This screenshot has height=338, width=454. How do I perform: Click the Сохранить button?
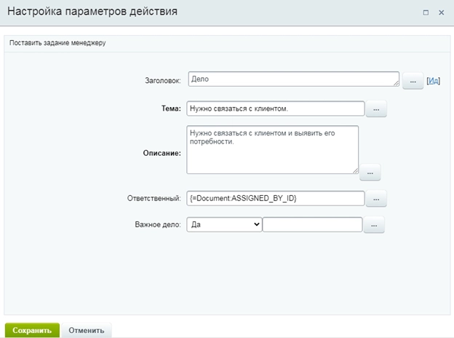click(x=32, y=330)
